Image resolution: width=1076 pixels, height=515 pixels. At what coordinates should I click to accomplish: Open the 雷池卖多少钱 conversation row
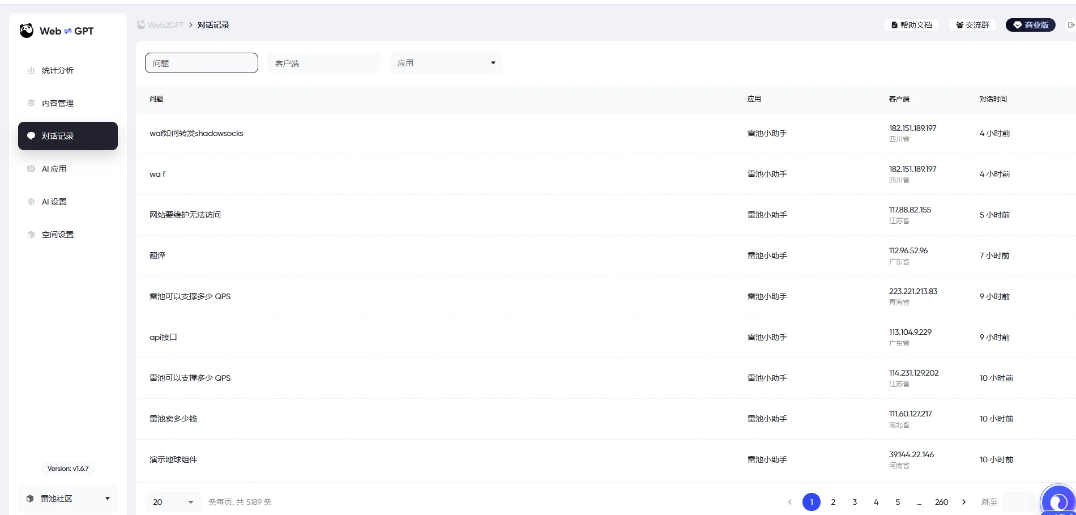click(606, 419)
